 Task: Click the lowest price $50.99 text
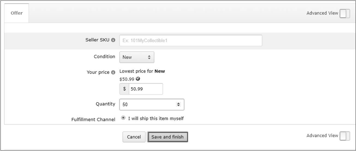tap(127, 79)
